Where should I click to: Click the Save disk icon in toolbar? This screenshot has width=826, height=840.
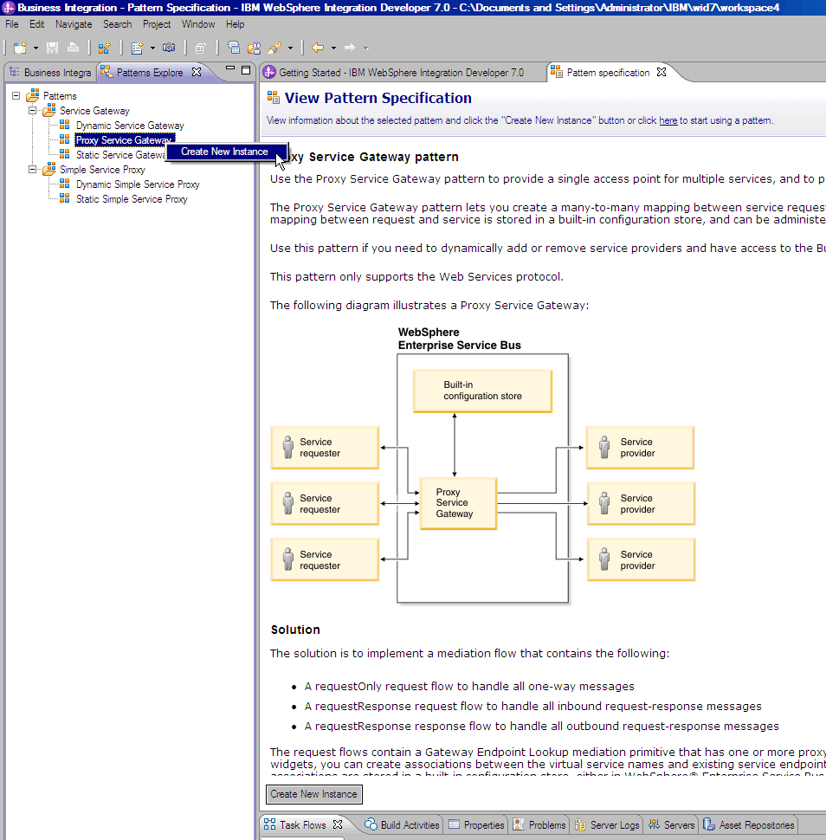[x=53, y=48]
